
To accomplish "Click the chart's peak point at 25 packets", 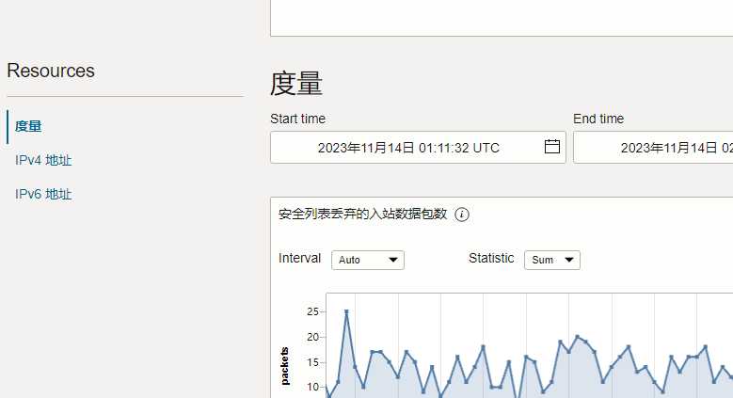I will point(346,311).
